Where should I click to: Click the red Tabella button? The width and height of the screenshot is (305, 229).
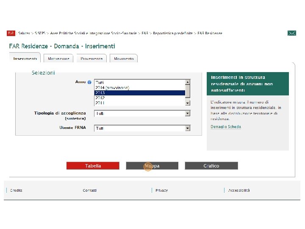coord(93,166)
